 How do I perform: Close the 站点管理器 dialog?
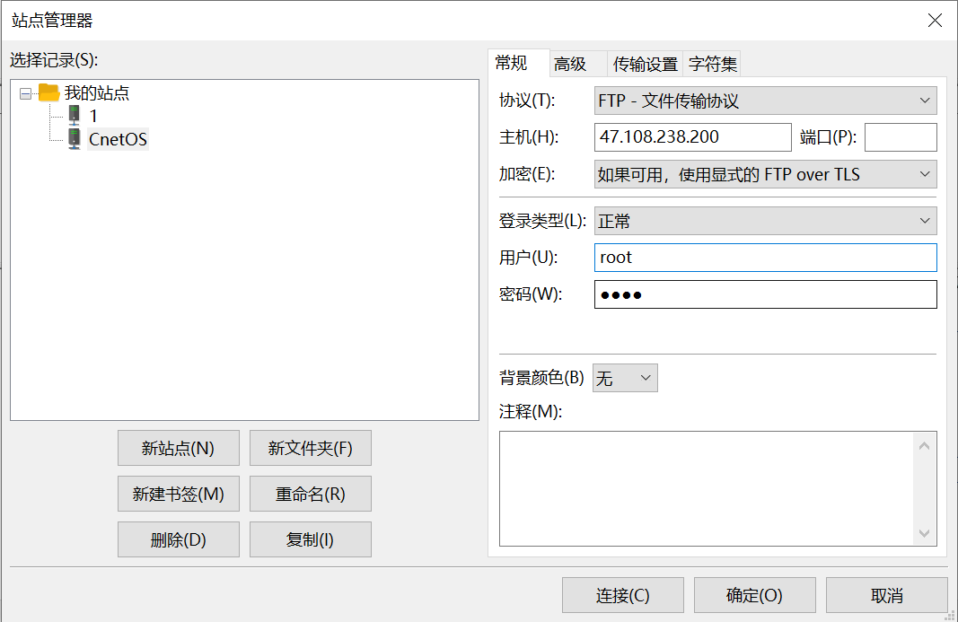(x=935, y=20)
